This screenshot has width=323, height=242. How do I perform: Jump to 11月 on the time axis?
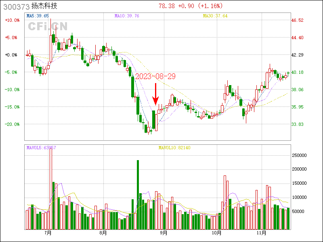pos(262,233)
